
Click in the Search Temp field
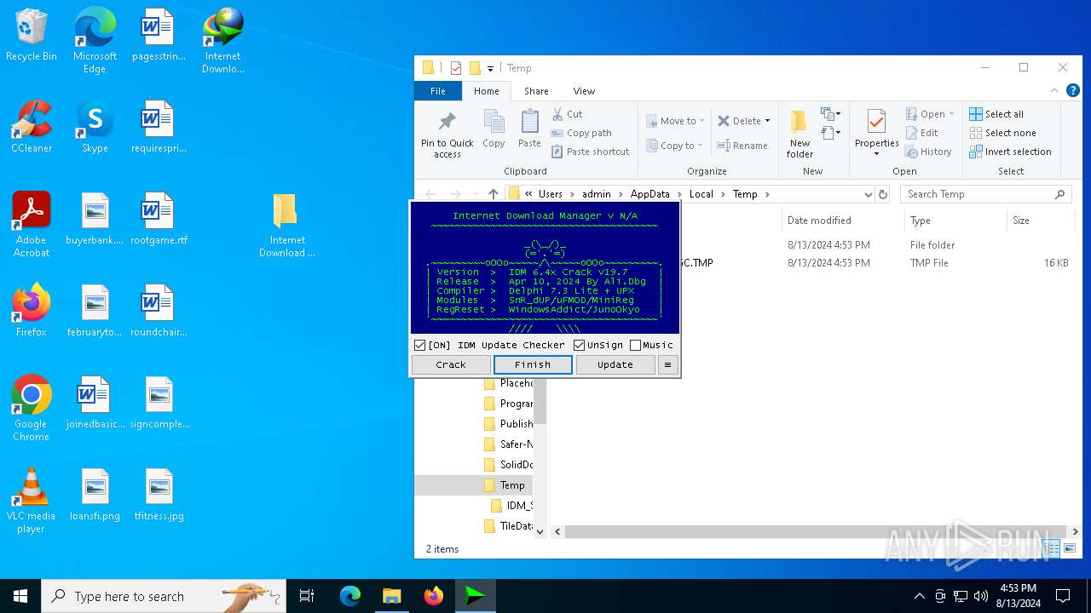click(985, 194)
